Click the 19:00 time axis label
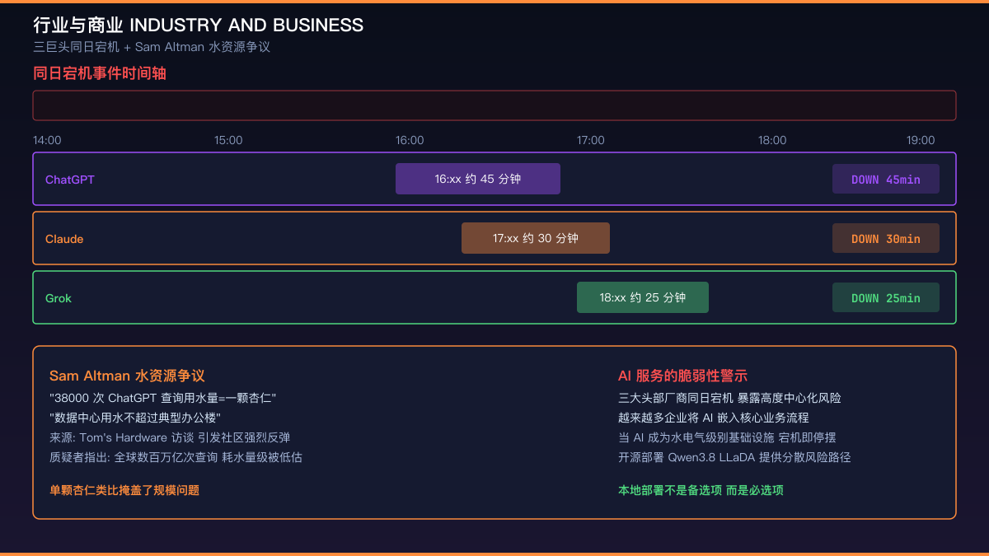Screen dimensions: 989x556 pyautogui.click(x=921, y=140)
